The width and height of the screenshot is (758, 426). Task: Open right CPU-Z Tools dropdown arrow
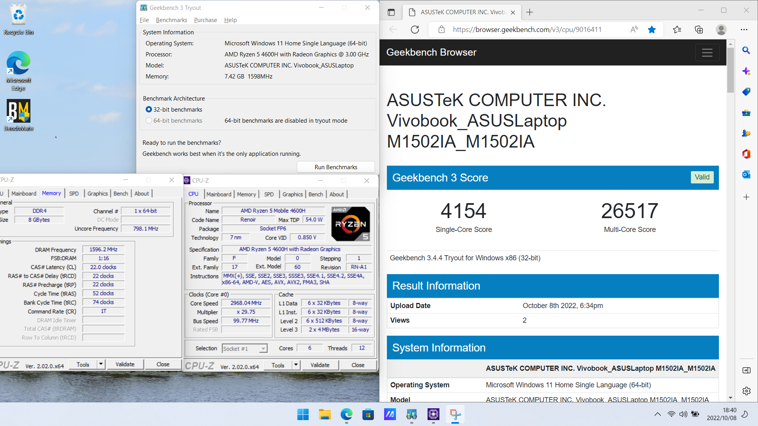coord(296,365)
